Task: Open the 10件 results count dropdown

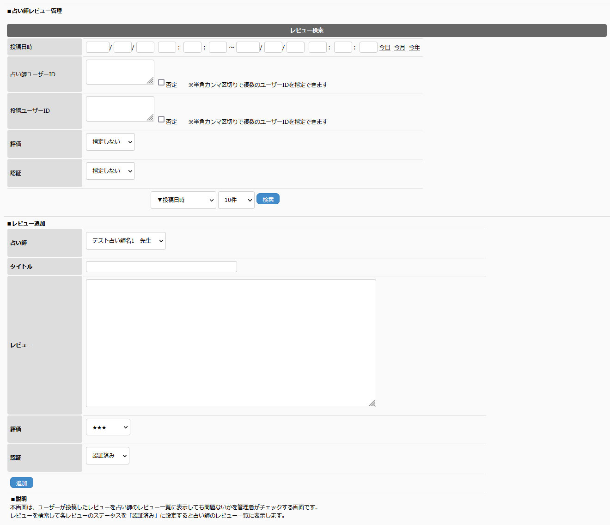Action: [236, 200]
